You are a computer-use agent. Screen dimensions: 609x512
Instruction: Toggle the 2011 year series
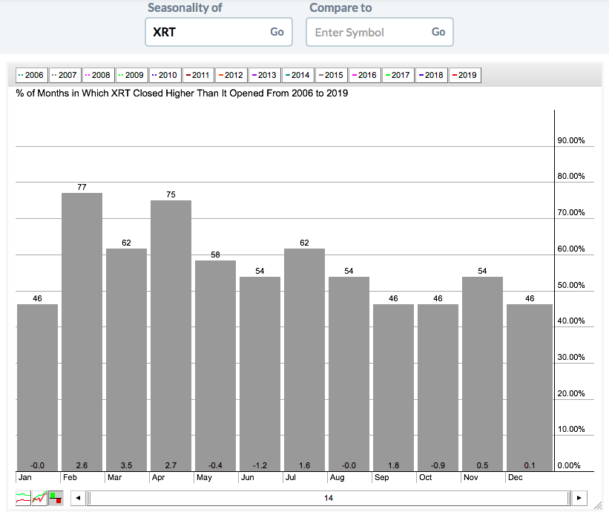coord(199,75)
